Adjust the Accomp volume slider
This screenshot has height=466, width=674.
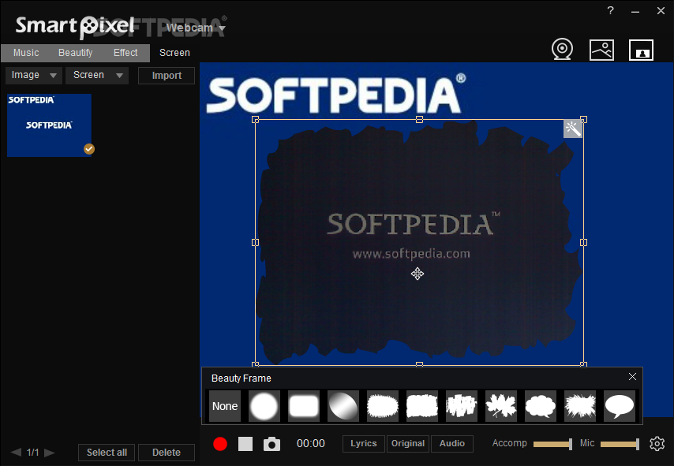click(552, 444)
